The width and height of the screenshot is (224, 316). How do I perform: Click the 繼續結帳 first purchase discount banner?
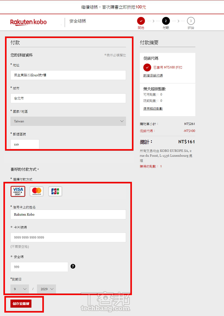pos(114,7)
